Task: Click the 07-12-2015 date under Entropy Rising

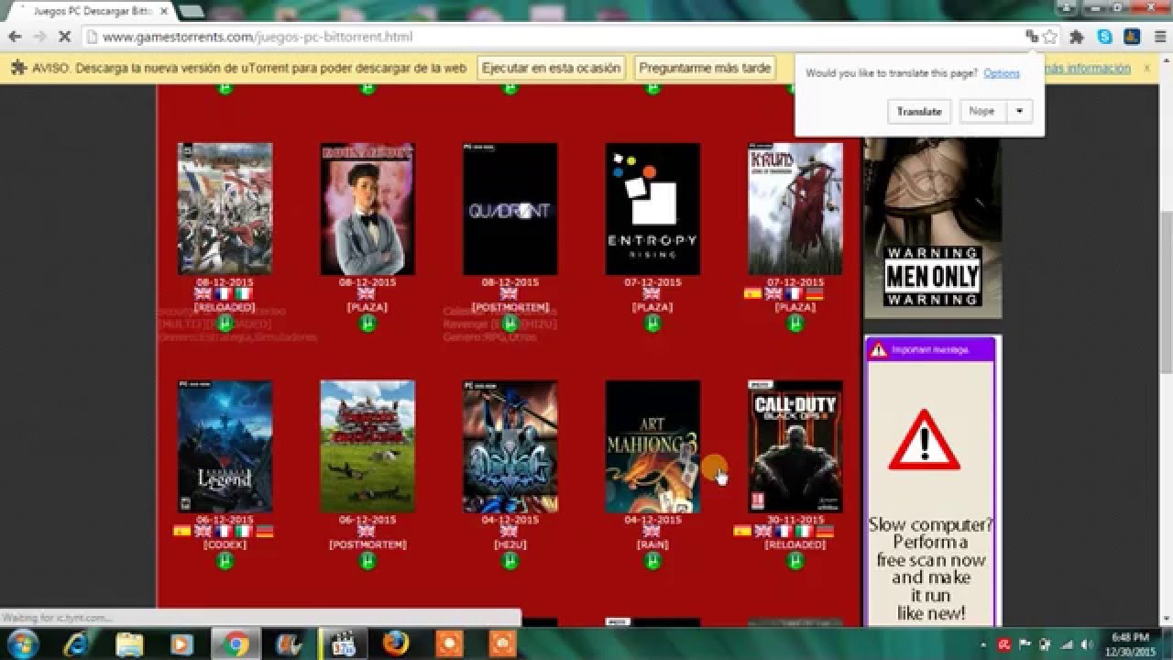Action: [x=652, y=282]
